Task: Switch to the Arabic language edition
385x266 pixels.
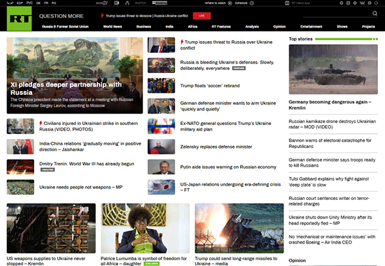Action: 10,3
